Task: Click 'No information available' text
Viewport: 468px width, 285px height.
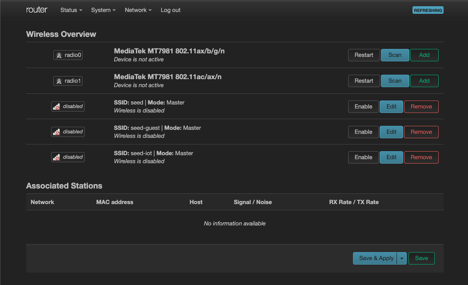Action: (x=234, y=224)
